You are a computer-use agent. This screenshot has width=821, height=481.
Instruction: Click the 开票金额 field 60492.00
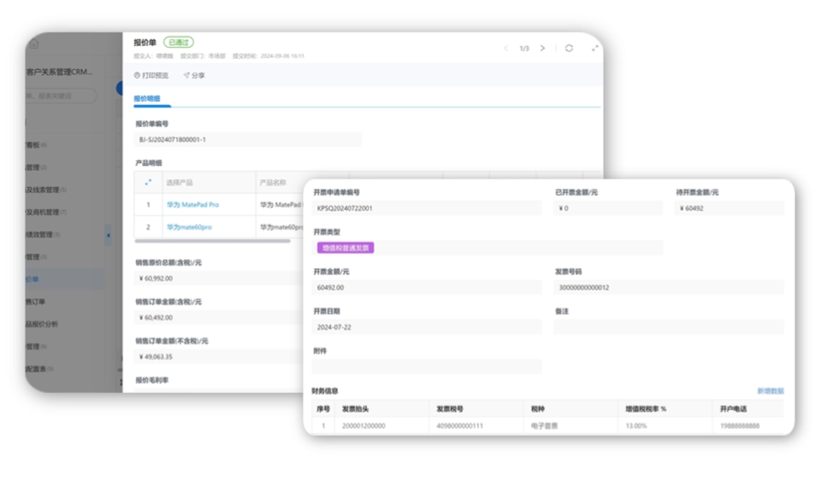click(x=427, y=288)
